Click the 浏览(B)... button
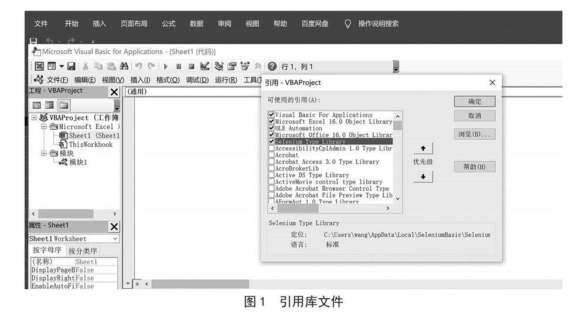The image size is (586, 314). 474,134
